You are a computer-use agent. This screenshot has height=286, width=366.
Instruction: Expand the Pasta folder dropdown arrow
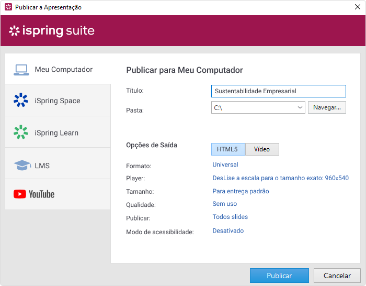point(300,107)
